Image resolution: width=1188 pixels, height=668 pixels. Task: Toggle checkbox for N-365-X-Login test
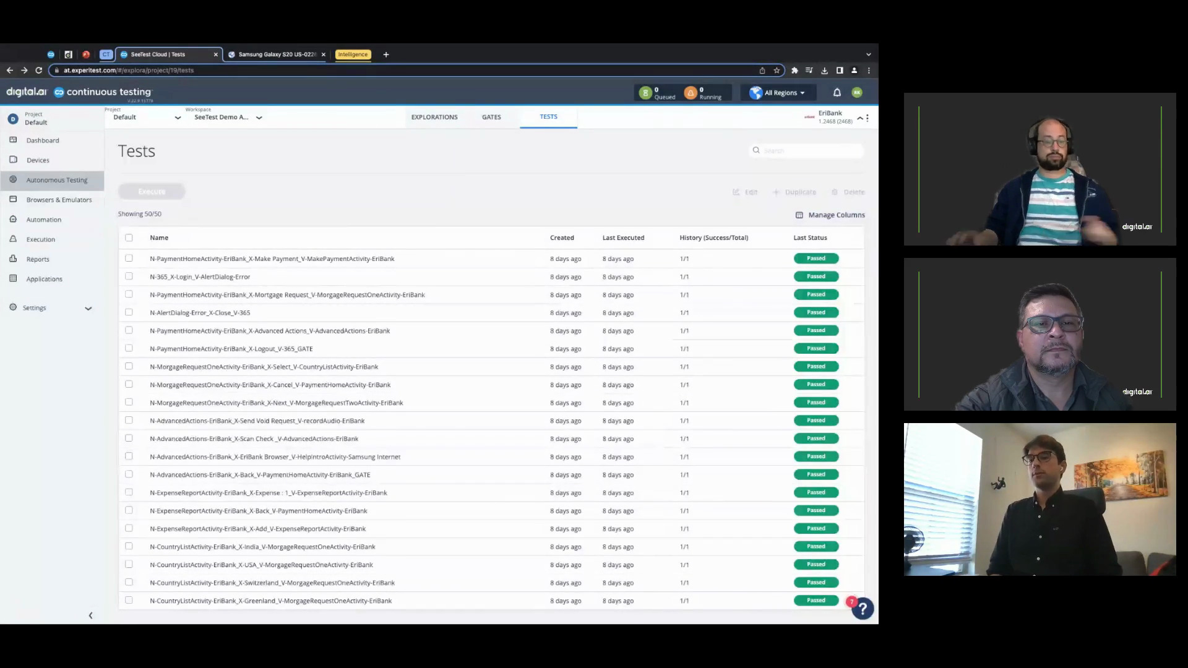tap(129, 276)
